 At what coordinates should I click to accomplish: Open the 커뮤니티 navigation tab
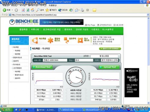(x=35, y=29)
